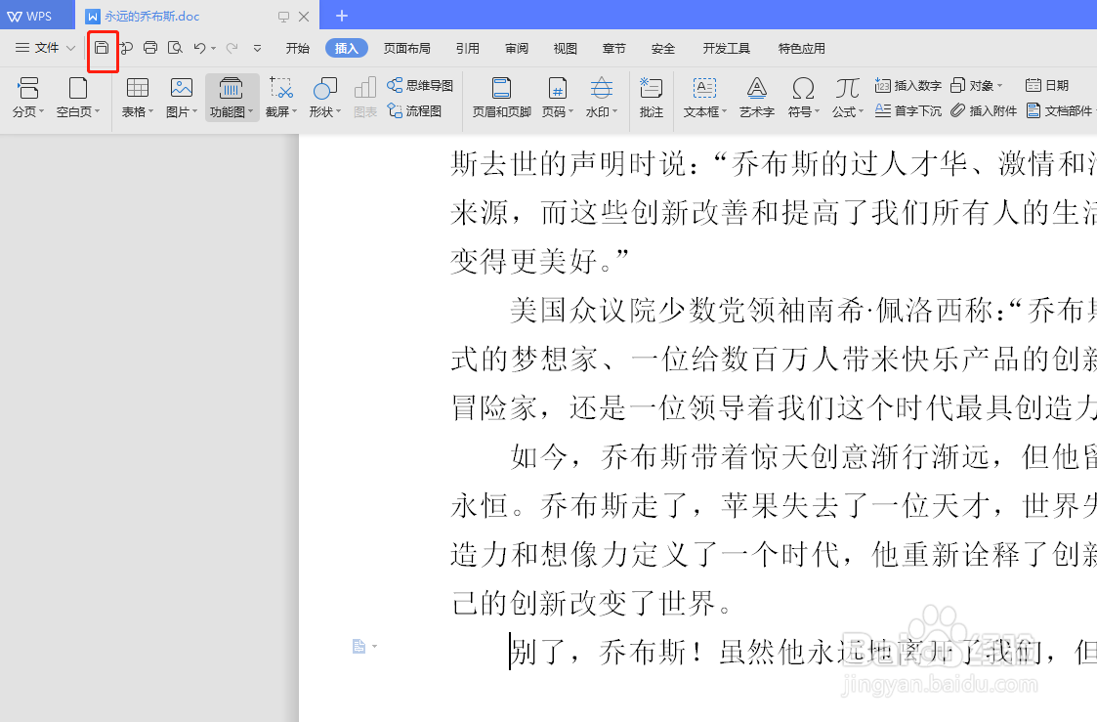Screen dimensions: 1097x722
Task: Insert WordArt with 艺术字
Action: (x=756, y=98)
